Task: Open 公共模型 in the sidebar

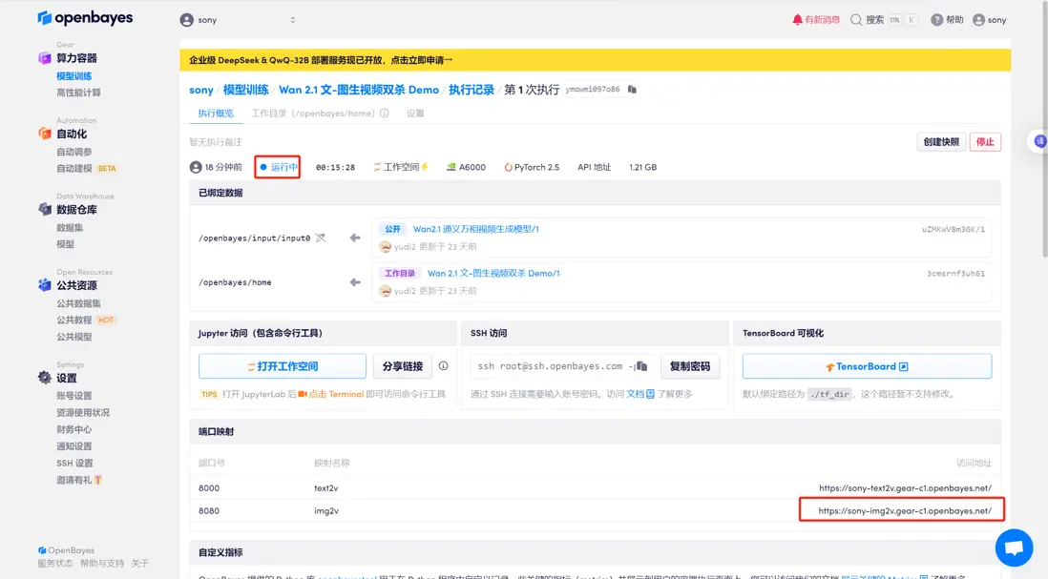Action: click(74, 337)
